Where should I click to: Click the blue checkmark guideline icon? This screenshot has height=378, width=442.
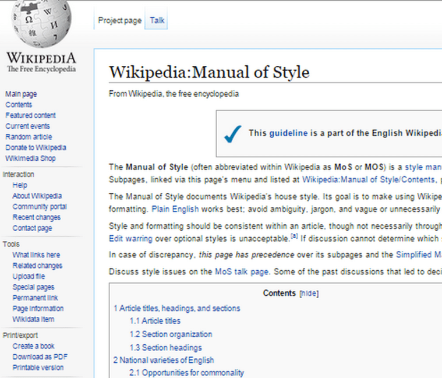click(232, 133)
